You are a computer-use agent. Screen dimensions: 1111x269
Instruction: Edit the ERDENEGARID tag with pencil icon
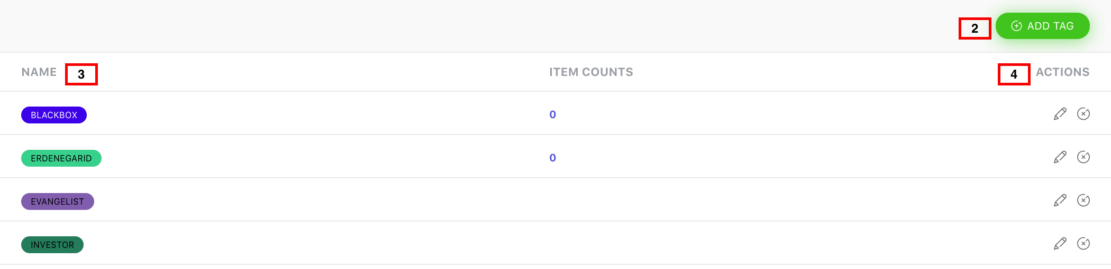(1060, 157)
